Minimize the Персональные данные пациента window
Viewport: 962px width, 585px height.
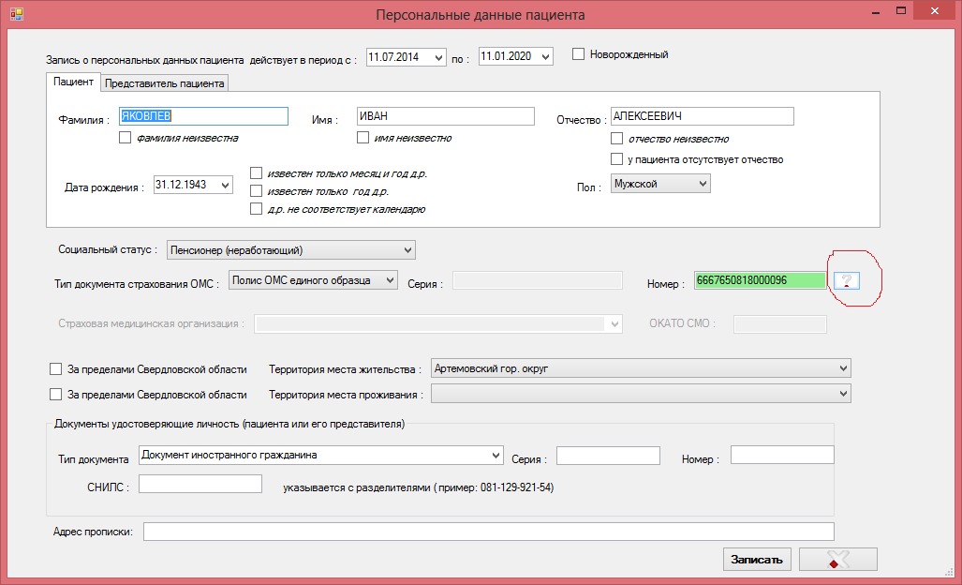pyautogui.click(x=876, y=11)
